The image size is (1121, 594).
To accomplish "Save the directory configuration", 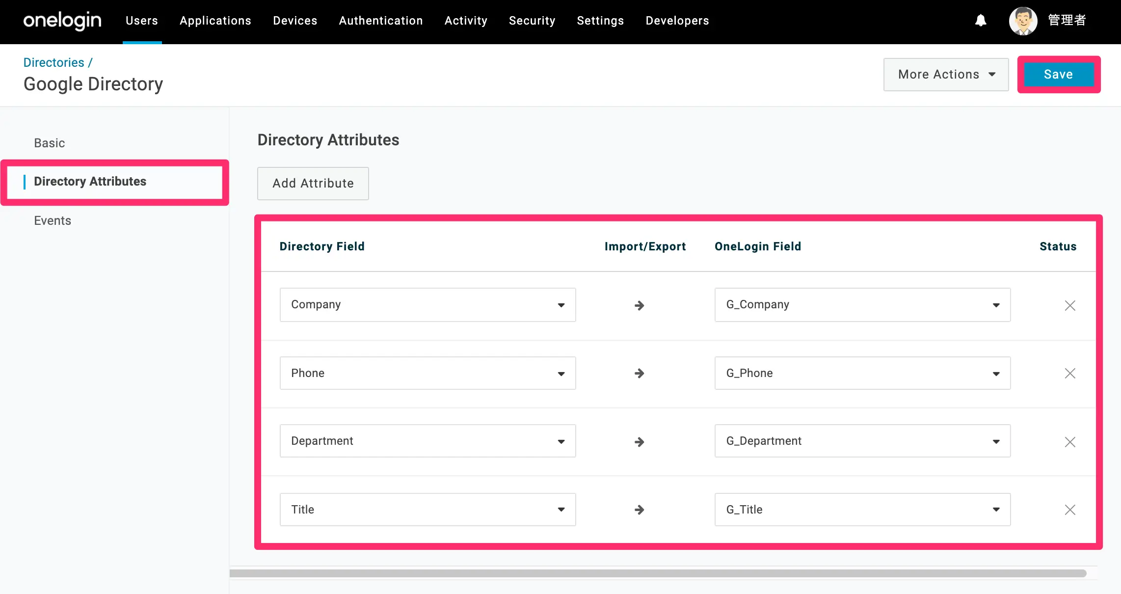I will pos(1059,75).
